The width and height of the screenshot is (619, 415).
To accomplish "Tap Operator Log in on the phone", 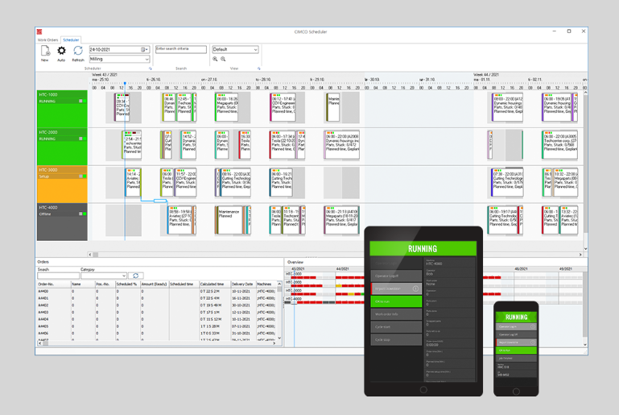I will [x=516, y=326].
